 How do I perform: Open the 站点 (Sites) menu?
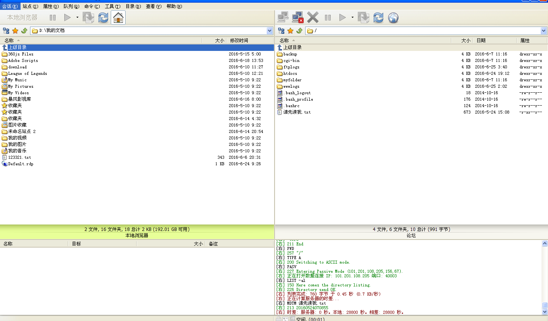point(30,6)
